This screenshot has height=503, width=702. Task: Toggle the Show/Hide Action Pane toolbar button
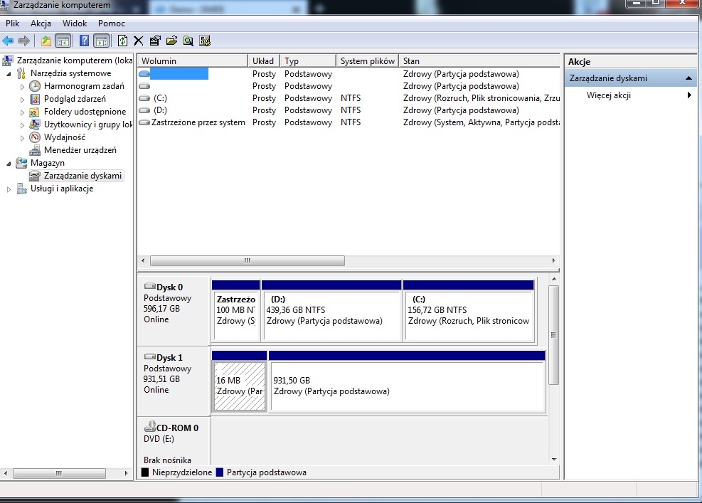(102, 41)
